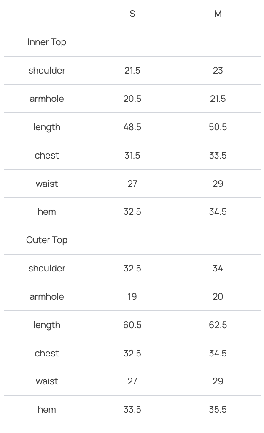Click Outer Top length value 62.5
The image size is (264, 433).
pyautogui.click(x=218, y=325)
